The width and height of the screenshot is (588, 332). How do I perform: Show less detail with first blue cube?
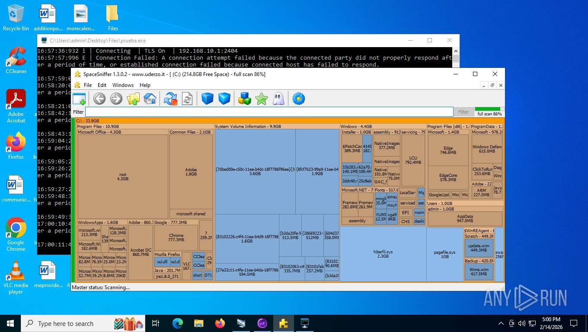pyautogui.click(x=208, y=99)
